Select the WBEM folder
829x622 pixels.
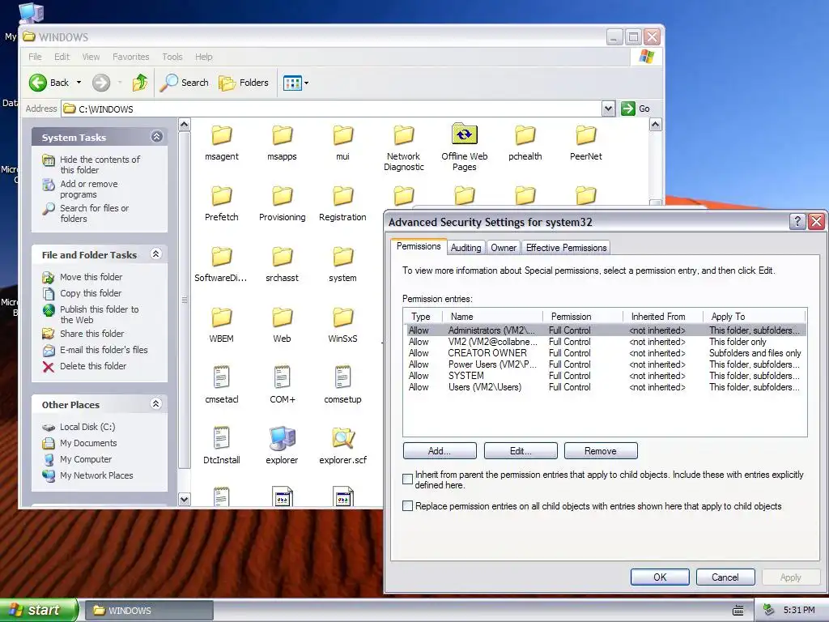point(222,326)
